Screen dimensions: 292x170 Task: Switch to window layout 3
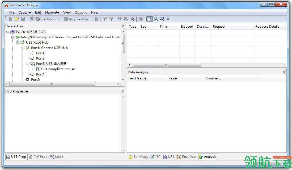point(162,19)
